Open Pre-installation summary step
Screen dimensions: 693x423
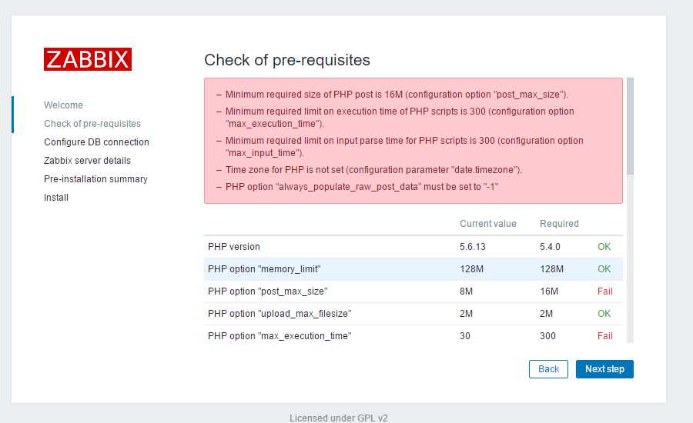tap(95, 179)
